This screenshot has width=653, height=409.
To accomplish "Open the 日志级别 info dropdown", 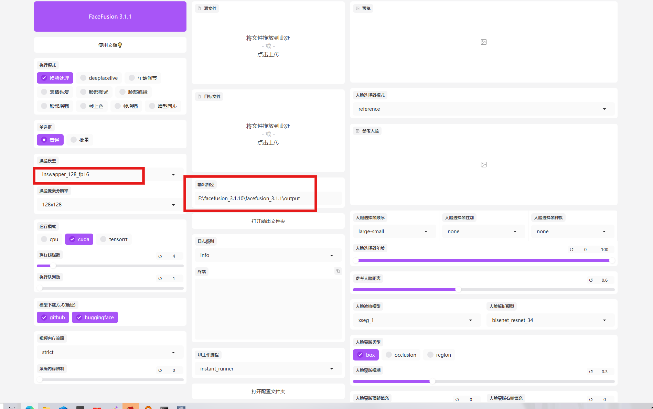I will click(268, 255).
